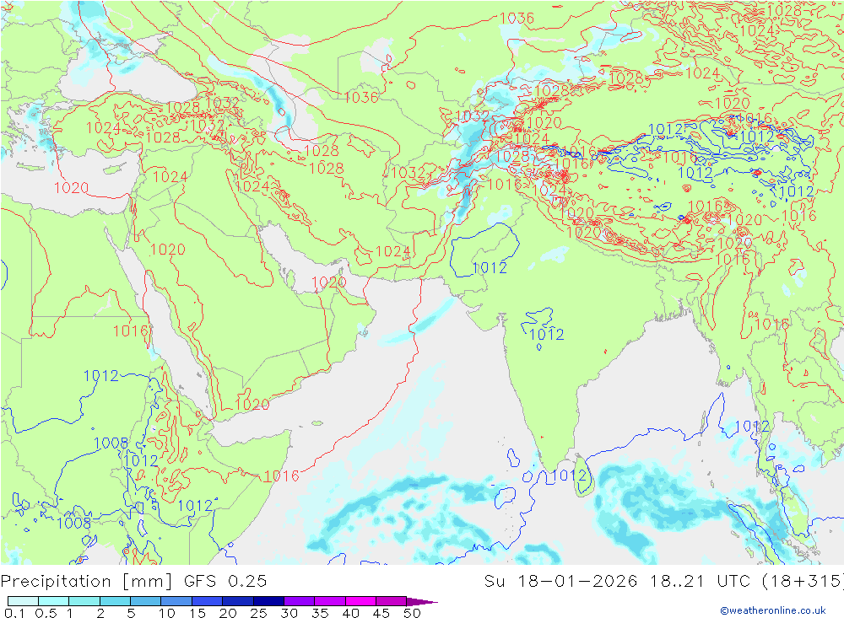Click the 10 legend scale value

[x=167, y=613]
